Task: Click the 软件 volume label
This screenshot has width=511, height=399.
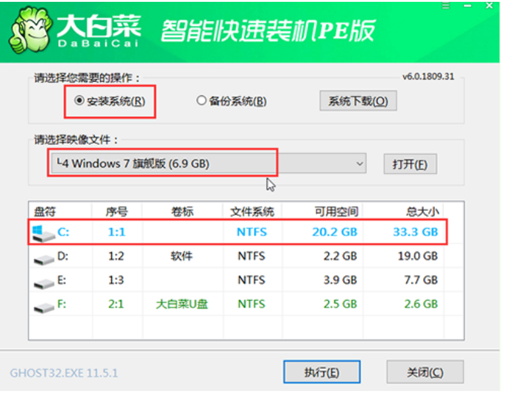Action: coord(181,256)
